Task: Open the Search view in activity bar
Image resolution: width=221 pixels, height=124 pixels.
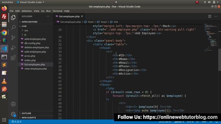Action: [x=13, y=27]
